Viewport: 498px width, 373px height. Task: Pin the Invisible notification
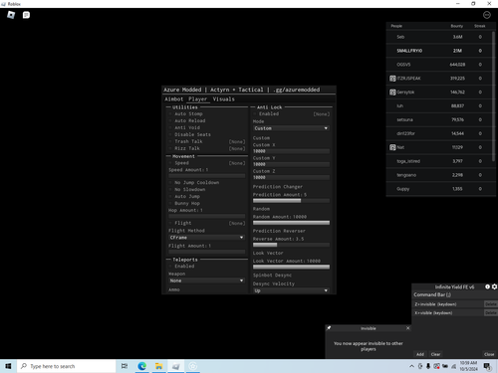pos(329,328)
